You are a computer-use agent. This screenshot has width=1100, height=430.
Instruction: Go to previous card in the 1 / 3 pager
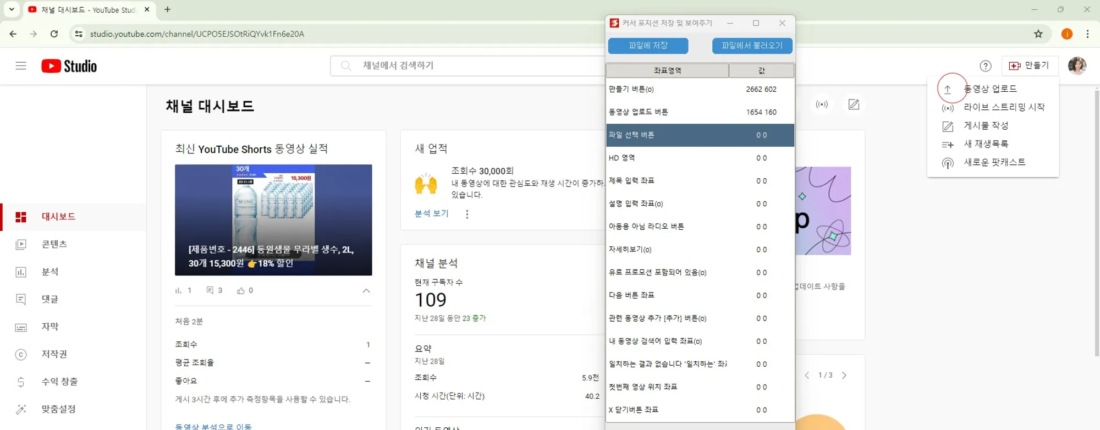click(x=807, y=376)
